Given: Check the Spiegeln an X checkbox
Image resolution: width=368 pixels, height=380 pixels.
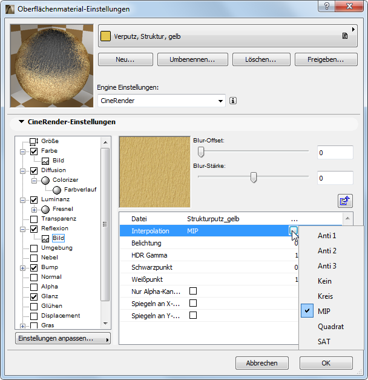Looking at the screenshot, I should 193,303.
